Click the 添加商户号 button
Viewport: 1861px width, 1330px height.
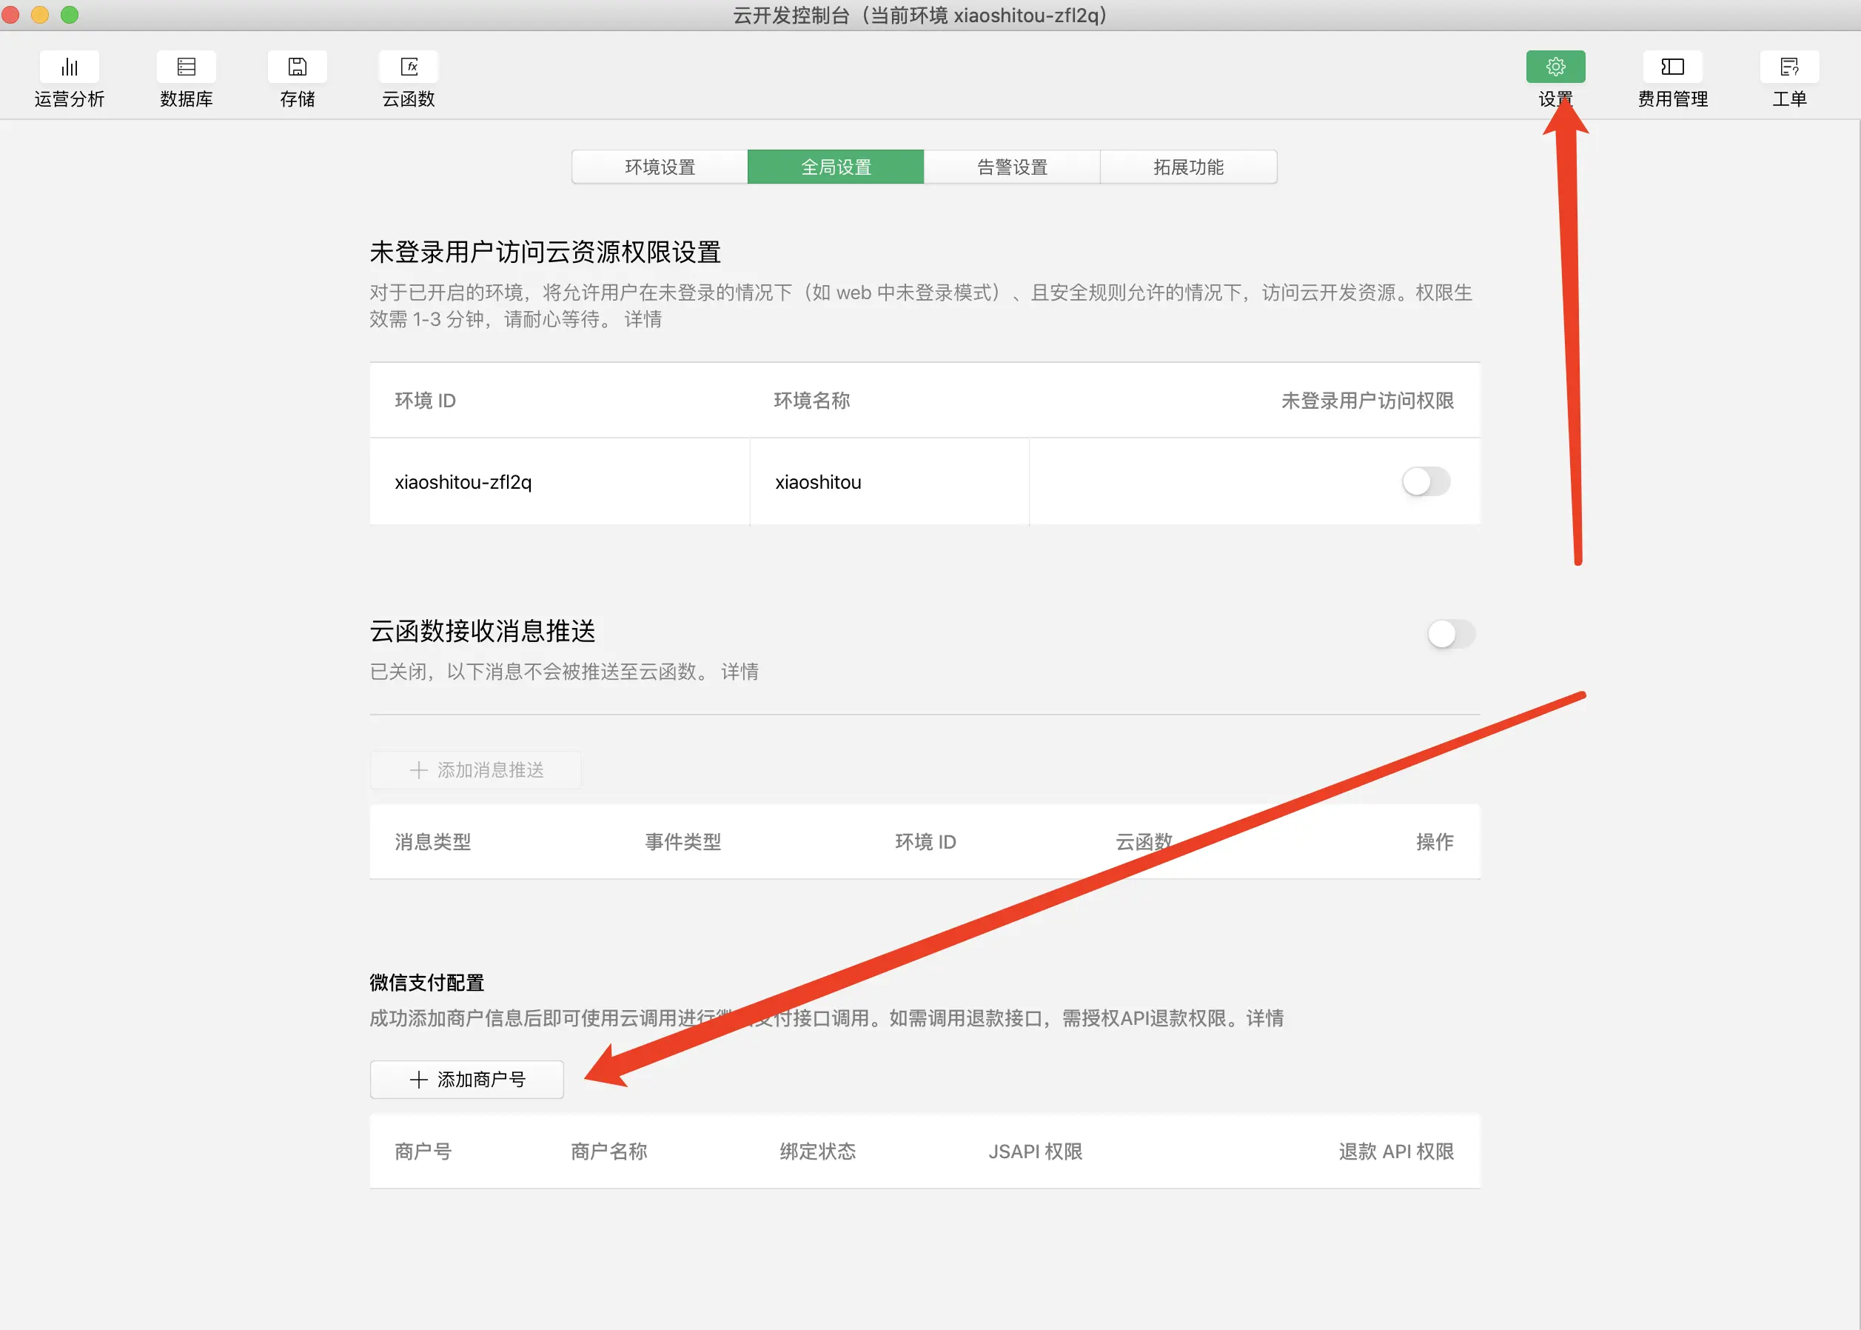[466, 1080]
